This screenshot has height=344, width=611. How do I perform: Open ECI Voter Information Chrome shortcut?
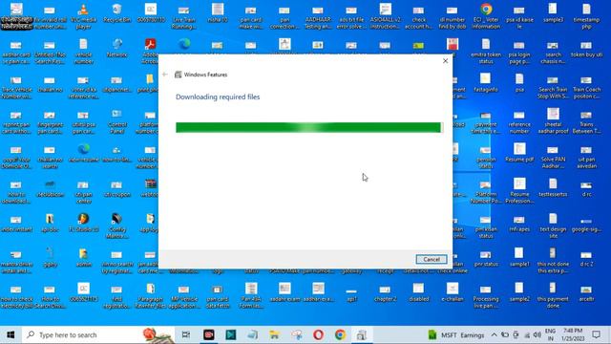click(486, 16)
